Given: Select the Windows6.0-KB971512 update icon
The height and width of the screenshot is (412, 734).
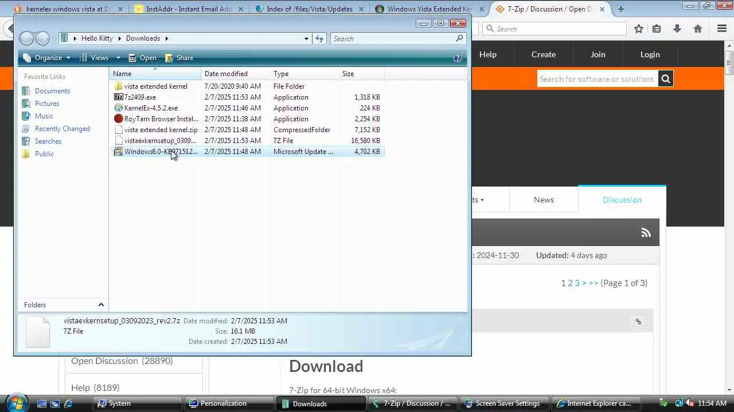Looking at the screenshot, I should coord(119,152).
